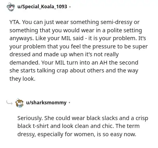Image resolution: width=158 pixels, height=148 pixels.
Task: Open the sharksmommy avatar icon
Action: coord(19,103)
